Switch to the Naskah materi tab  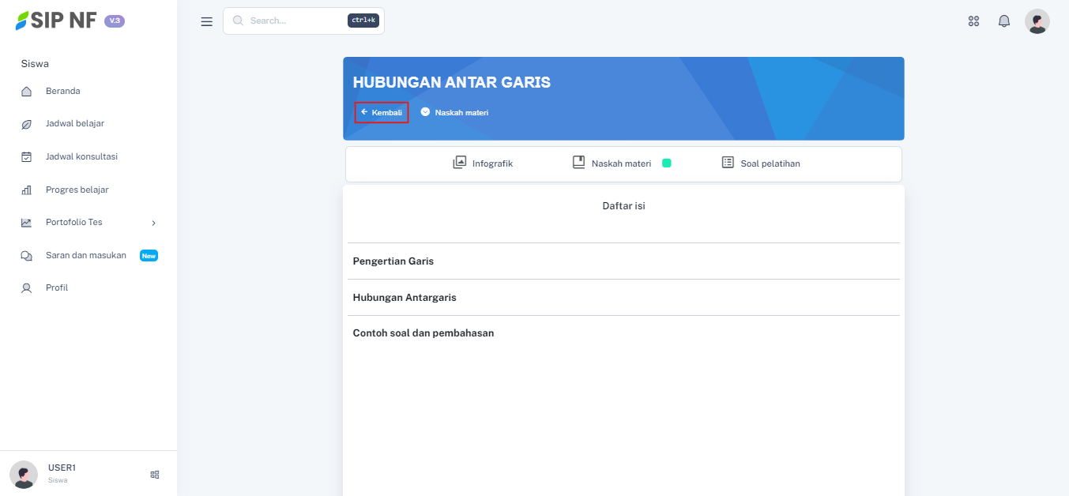[620, 163]
